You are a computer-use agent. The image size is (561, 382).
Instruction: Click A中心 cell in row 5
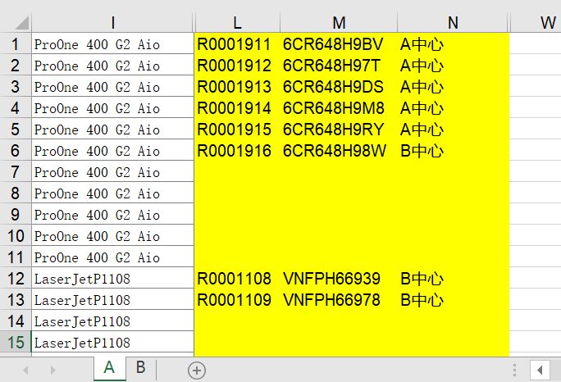[453, 129]
